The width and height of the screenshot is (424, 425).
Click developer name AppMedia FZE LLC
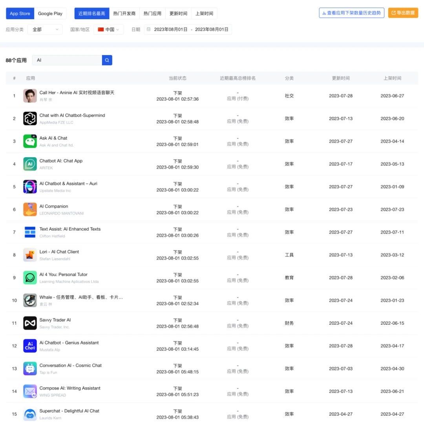pyautogui.click(x=56, y=123)
